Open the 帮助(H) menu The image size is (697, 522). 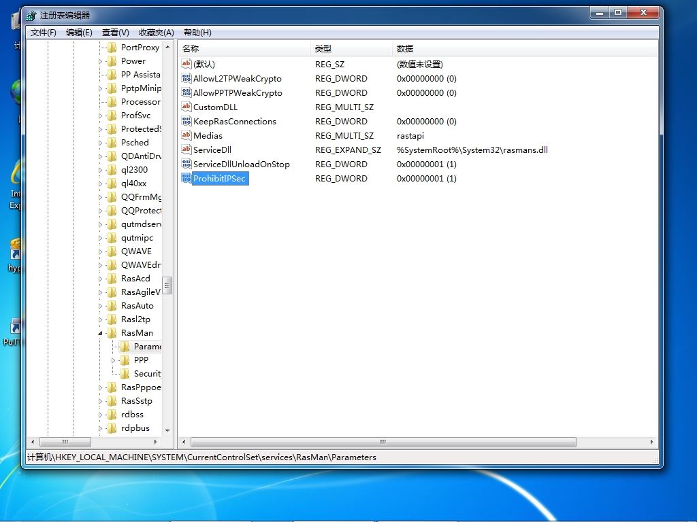coord(197,33)
